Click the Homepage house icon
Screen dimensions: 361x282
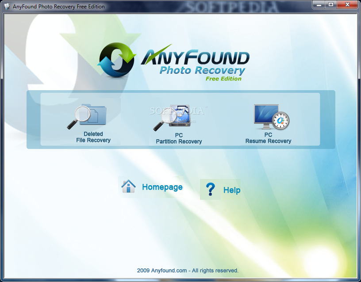128,186
